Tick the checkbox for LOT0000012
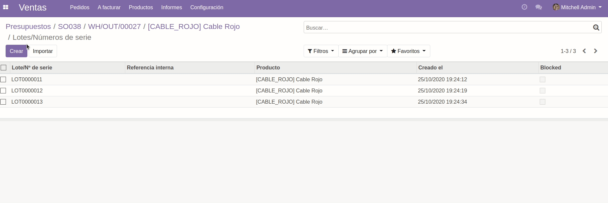This screenshot has height=203, width=608. click(x=3, y=90)
